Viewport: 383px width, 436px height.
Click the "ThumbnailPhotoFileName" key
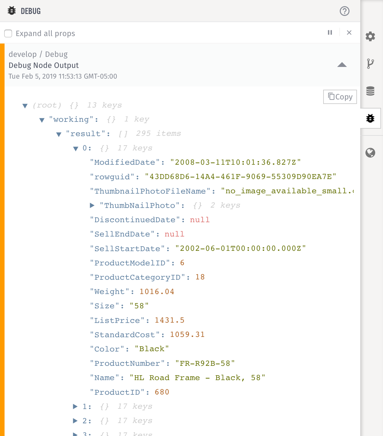point(150,191)
